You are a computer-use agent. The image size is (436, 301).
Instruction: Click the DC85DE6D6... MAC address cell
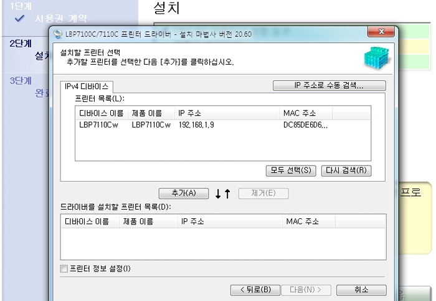tap(305, 125)
